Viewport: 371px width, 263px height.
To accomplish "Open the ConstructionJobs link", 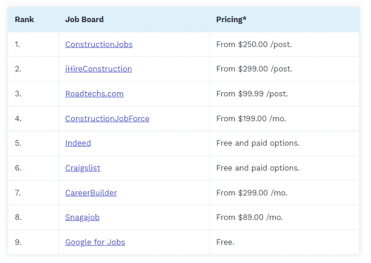I will click(x=99, y=44).
